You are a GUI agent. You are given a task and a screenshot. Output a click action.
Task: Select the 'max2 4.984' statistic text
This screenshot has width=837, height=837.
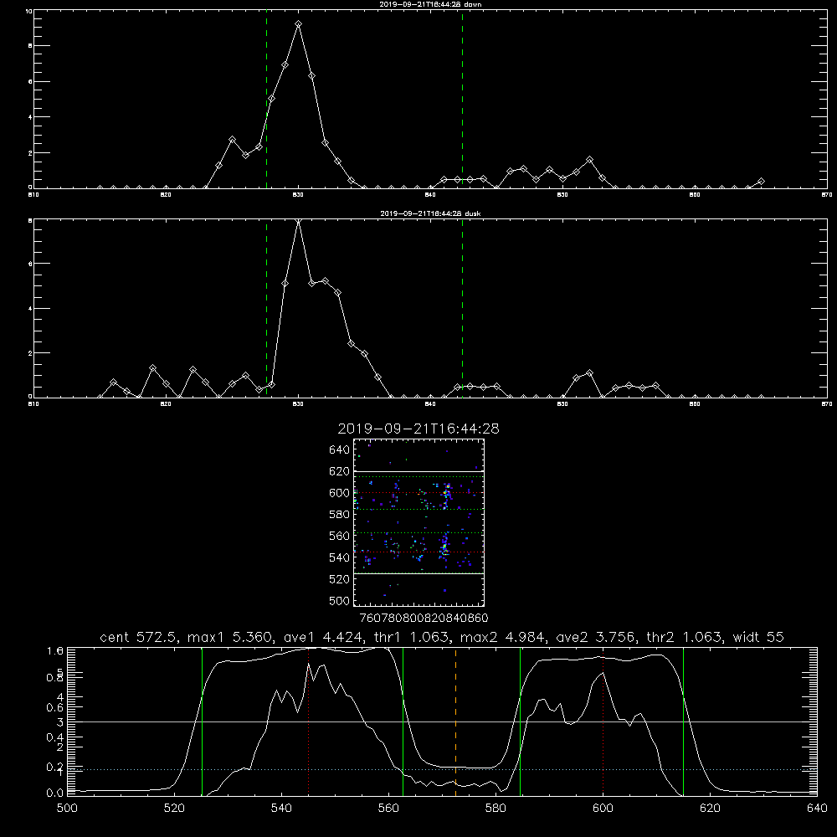click(503, 637)
